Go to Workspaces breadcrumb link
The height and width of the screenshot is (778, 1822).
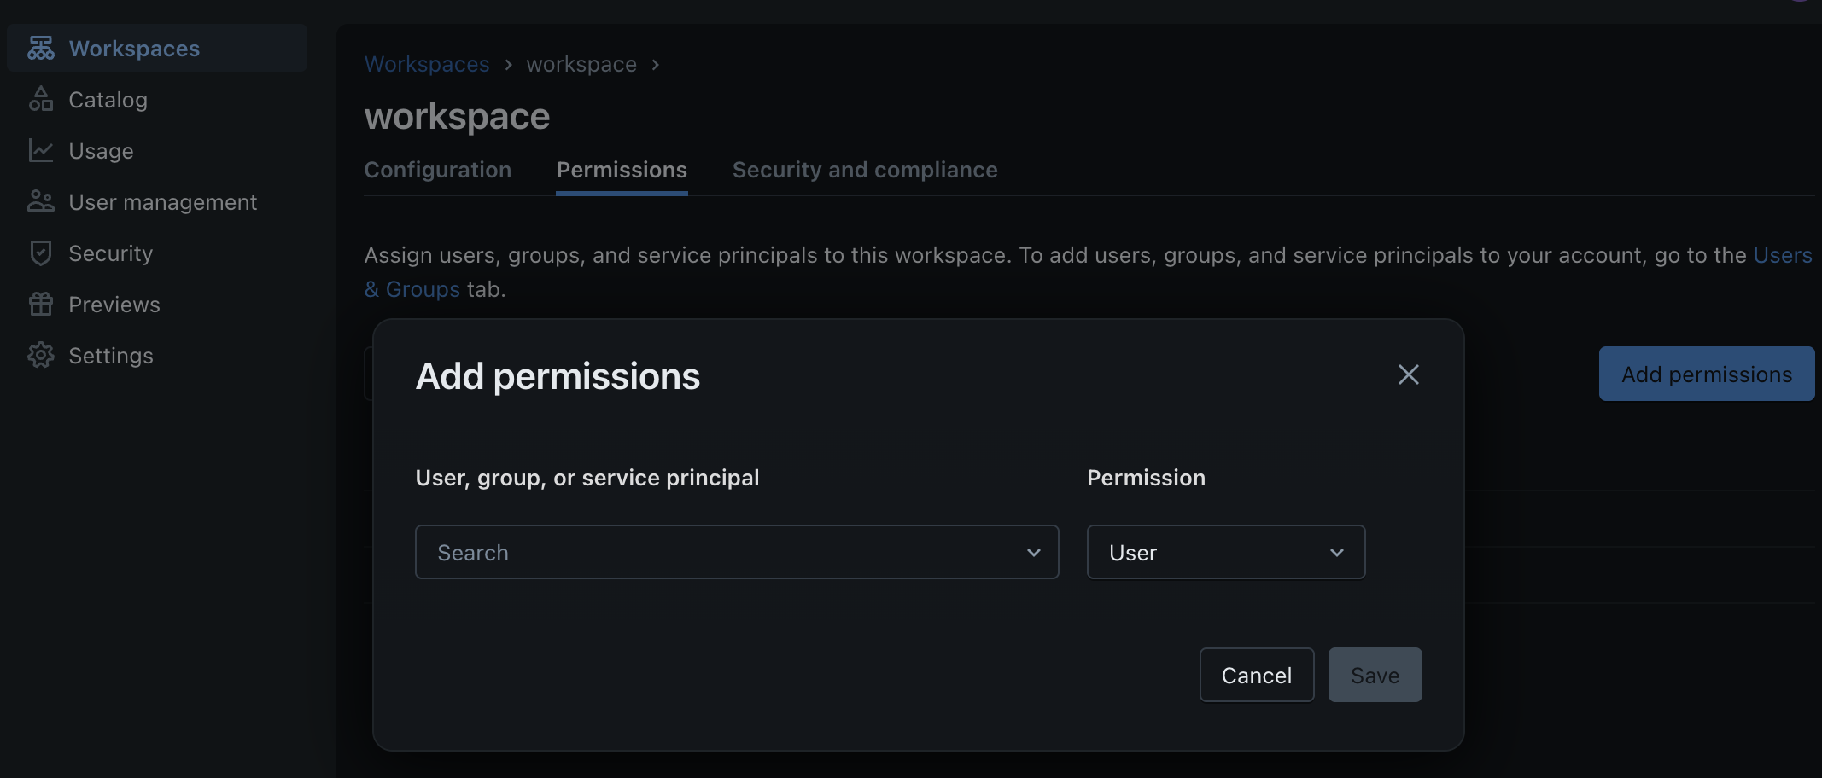[427, 65]
